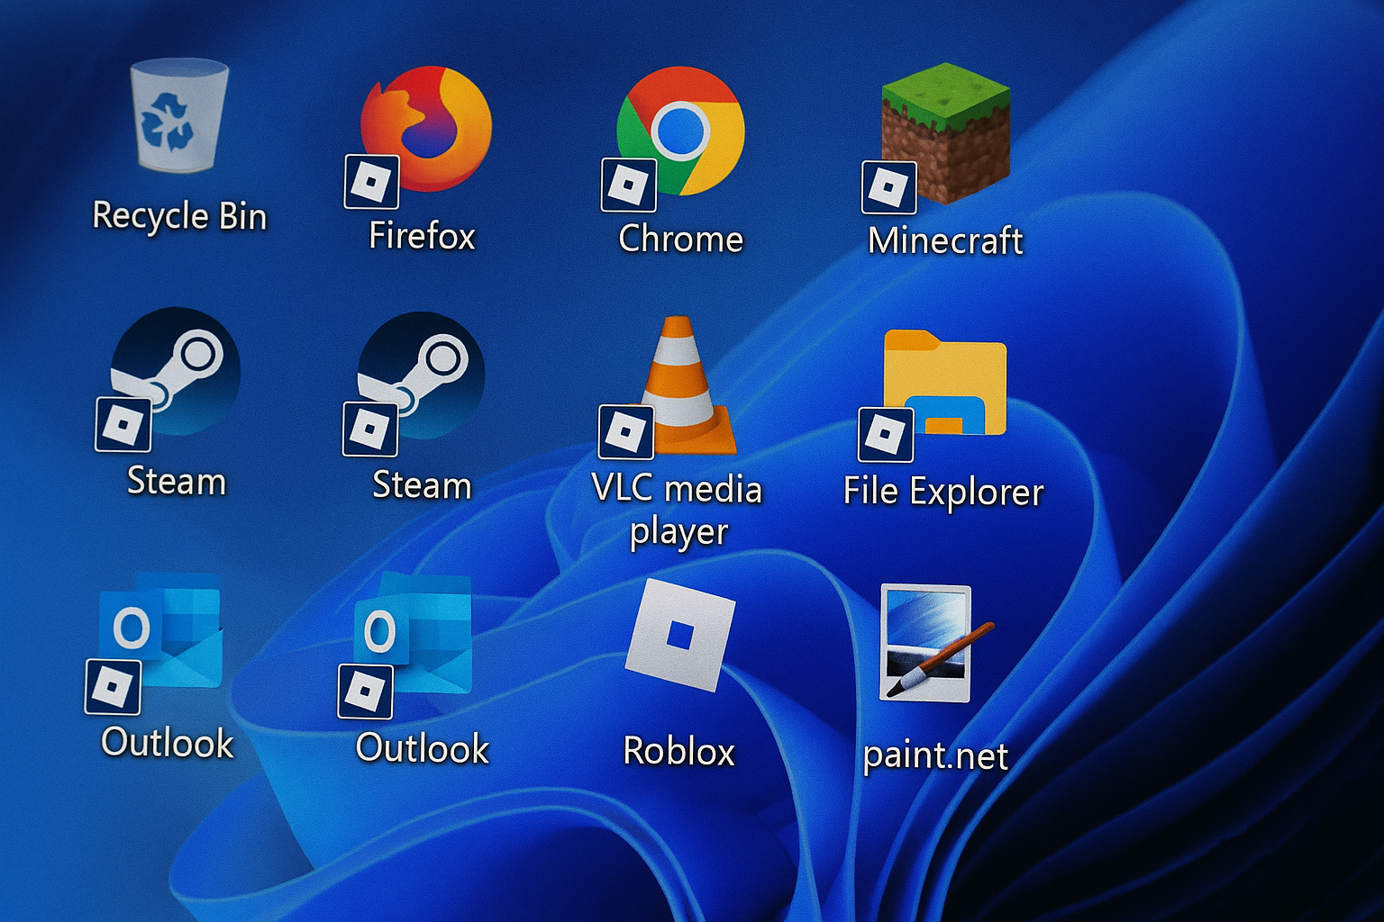This screenshot has height=922, width=1384.
Task: Click the "paint.net" text label
Action: coord(935,755)
